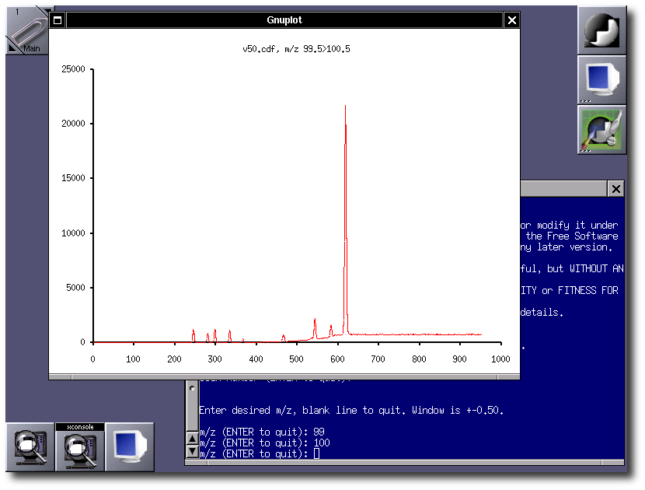Open the preferences tool dock icon
645x490 pixels.
click(x=601, y=130)
